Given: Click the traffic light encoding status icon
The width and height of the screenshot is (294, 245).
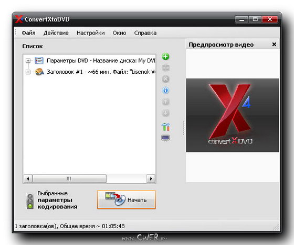Looking at the screenshot, I should (30, 201).
